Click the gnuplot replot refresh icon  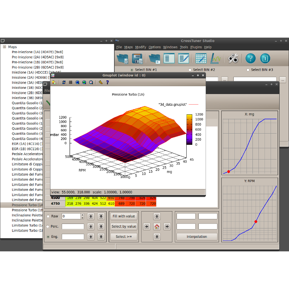click(x=64, y=82)
